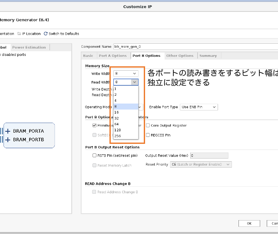Click the IP Location folder icon
The width and height of the screenshot is (278, 234).
point(19,34)
